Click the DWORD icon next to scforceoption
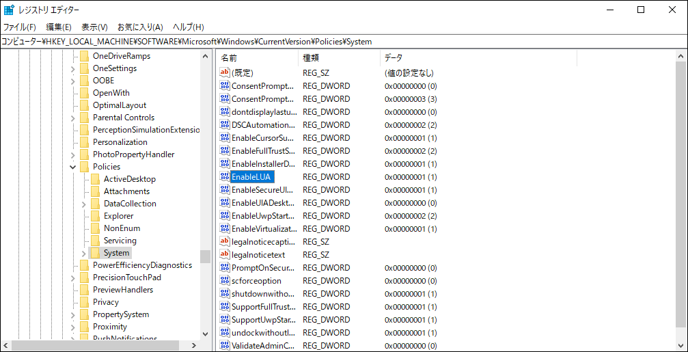This screenshot has width=688, height=352. pyautogui.click(x=225, y=280)
